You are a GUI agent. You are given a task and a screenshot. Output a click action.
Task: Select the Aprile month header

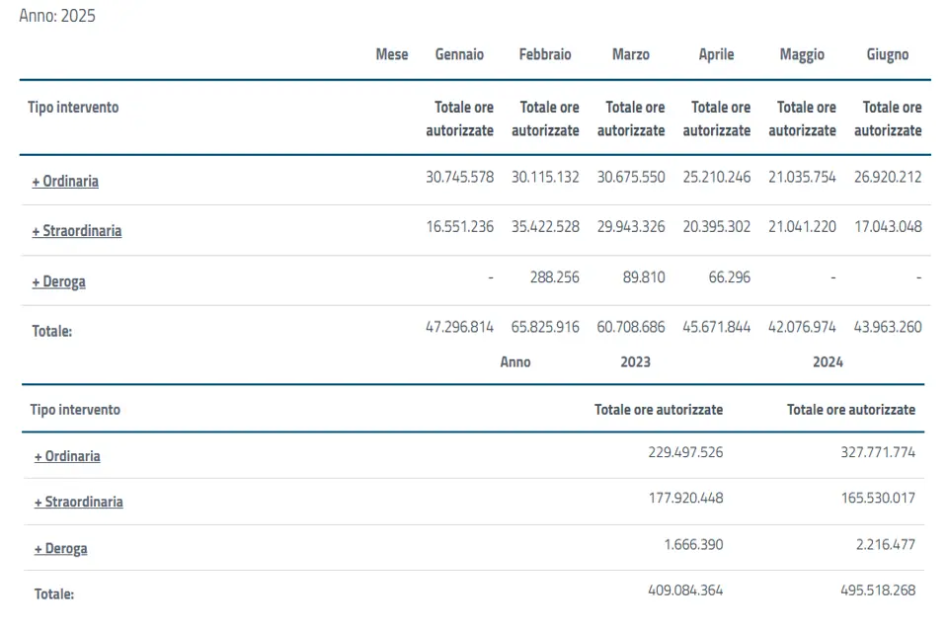[x=716, y=54]
